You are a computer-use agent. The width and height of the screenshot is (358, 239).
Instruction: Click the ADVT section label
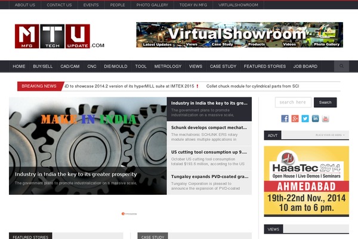[273, 136]
